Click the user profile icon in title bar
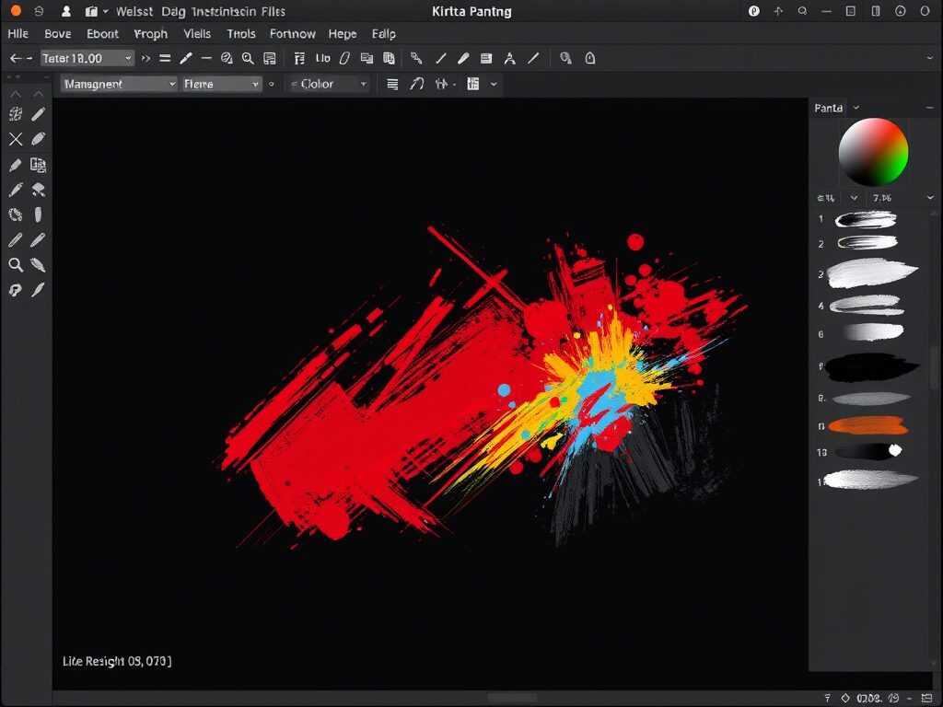Screen dimensions: 943x707 click(65, 12)
